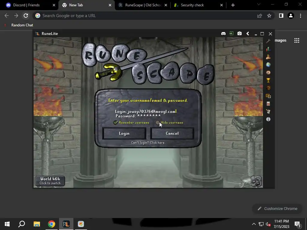
Task: Reload the page in Chrome
Action: coord(26,16)
